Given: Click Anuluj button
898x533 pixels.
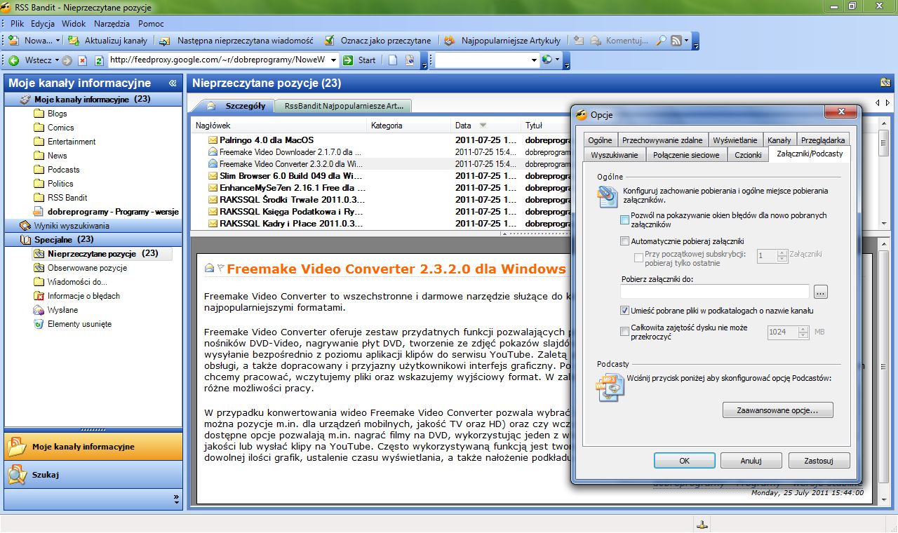Looking at the screenshot, I should [751, 461].
